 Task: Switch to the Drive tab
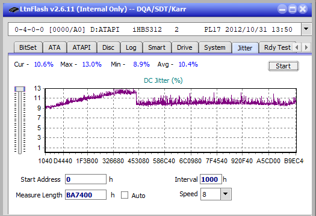click(185, 47)
